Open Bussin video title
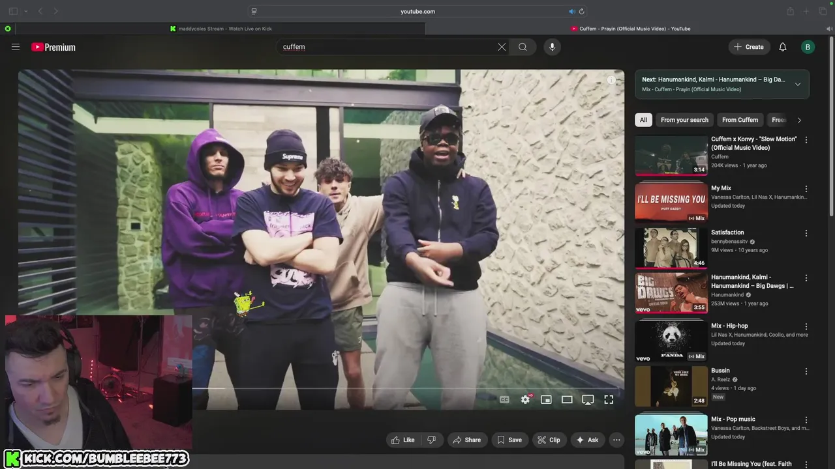Screen dimensions: 835x469 [x=720, y=371]
